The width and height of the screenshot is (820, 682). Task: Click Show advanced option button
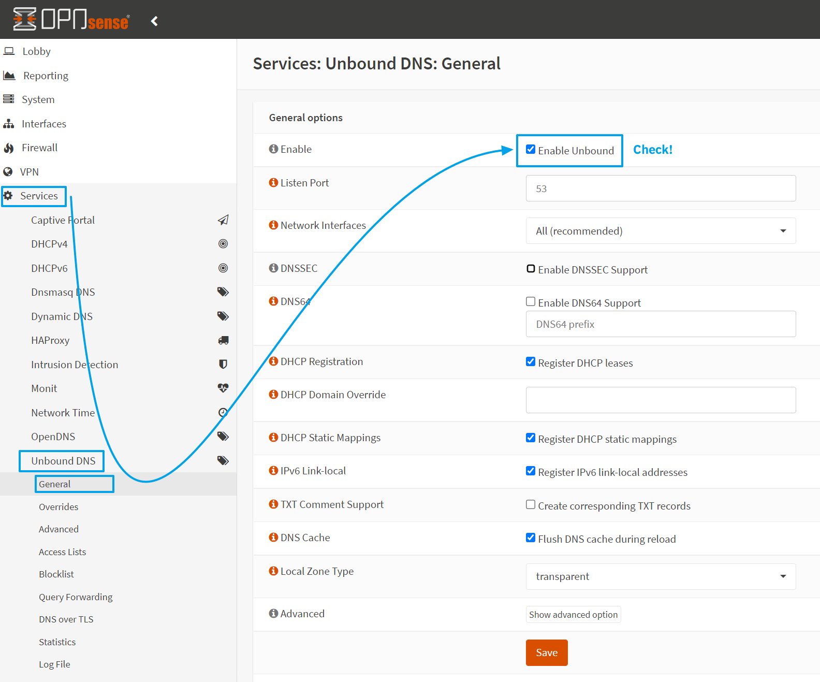click(x=573, y=615)
